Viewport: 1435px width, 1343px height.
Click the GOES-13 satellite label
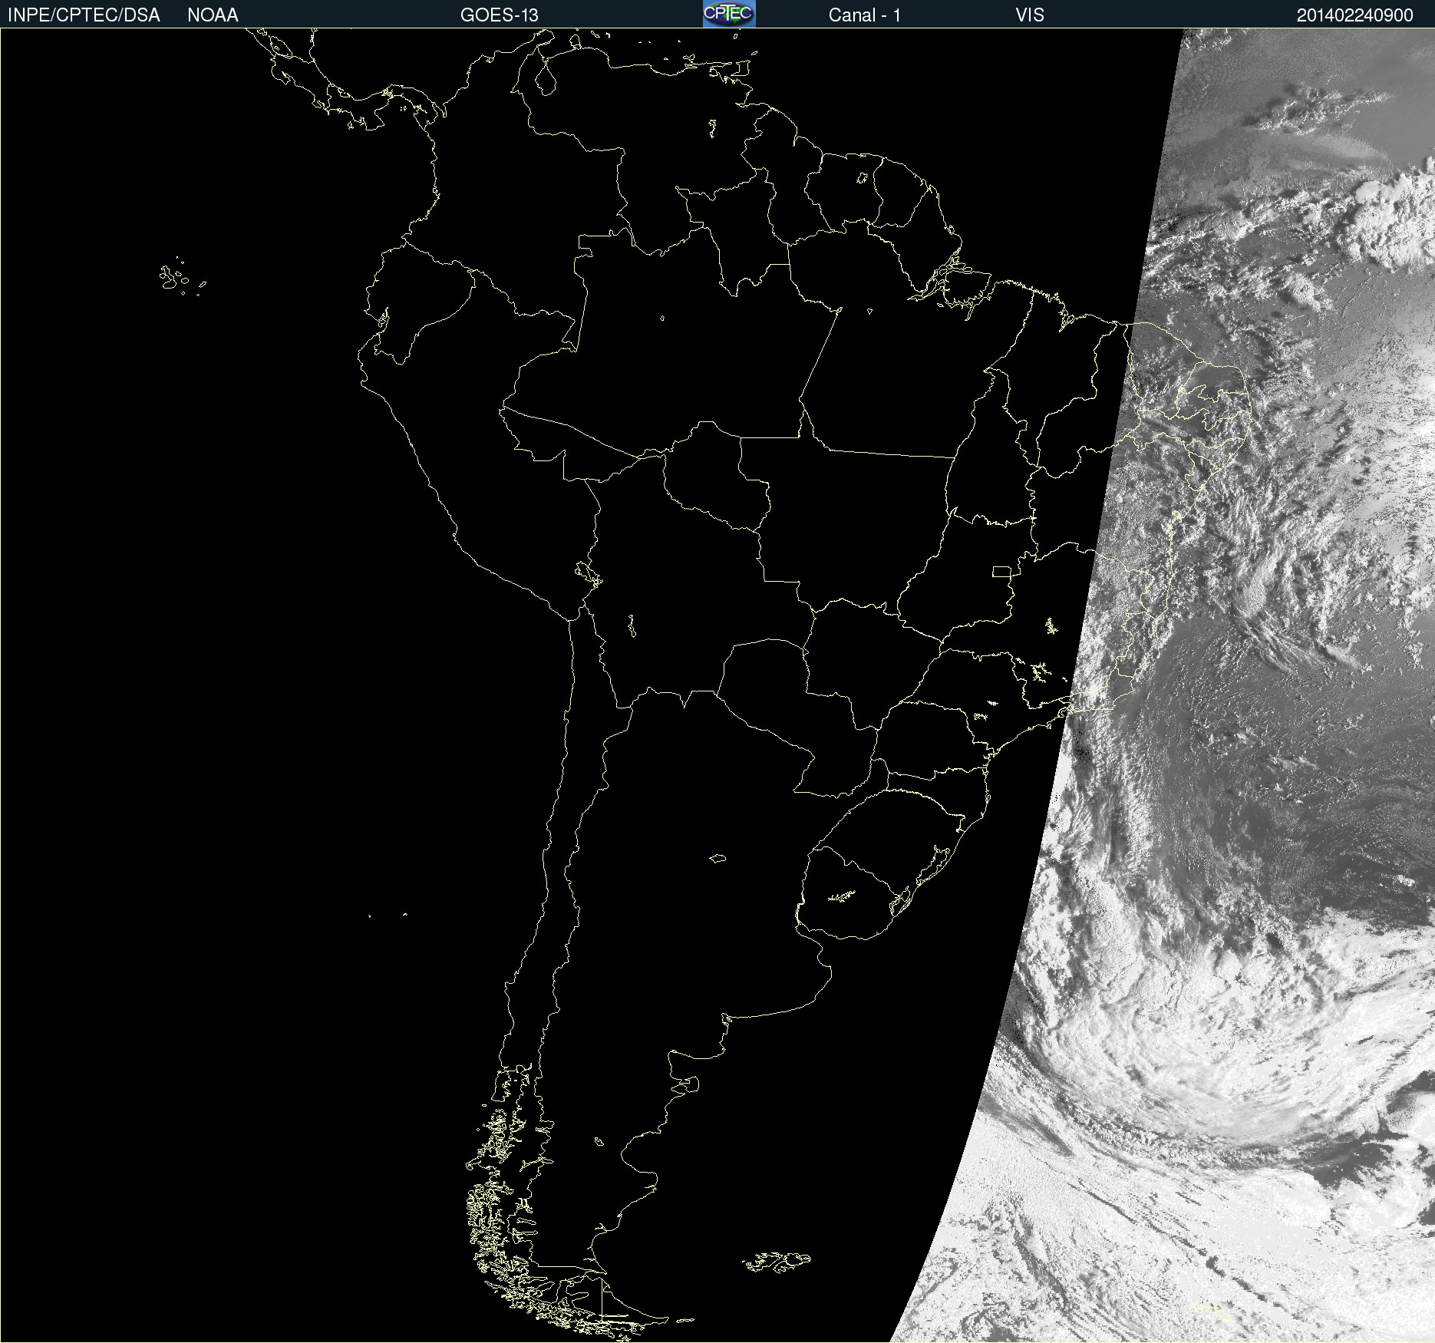pyautogui.click(x=500, y=15)
